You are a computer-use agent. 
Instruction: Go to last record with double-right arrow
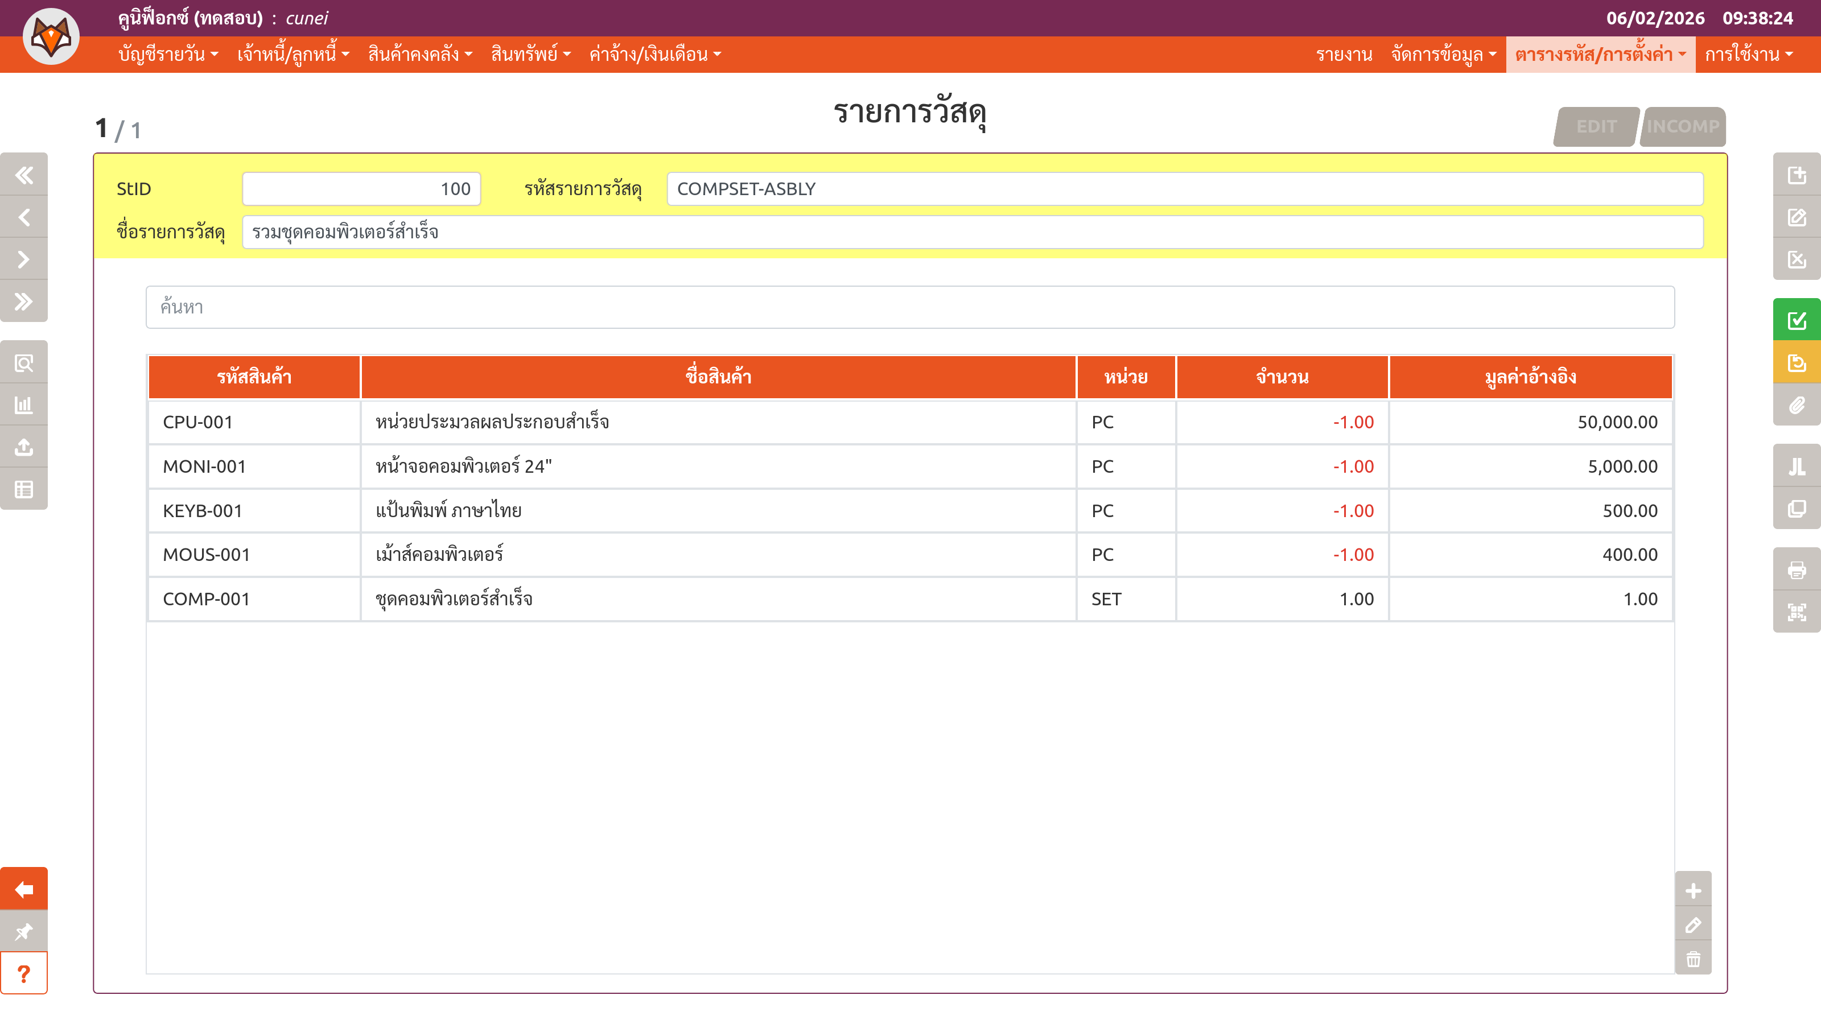24,302
